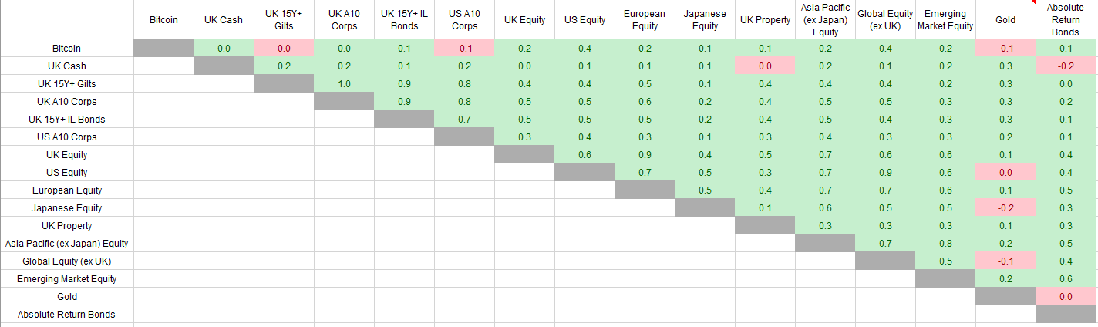
Task: Select the Asia Pacific (ex Japan) Equity column header
Action: pyautogui.click(x=825, y=19)
